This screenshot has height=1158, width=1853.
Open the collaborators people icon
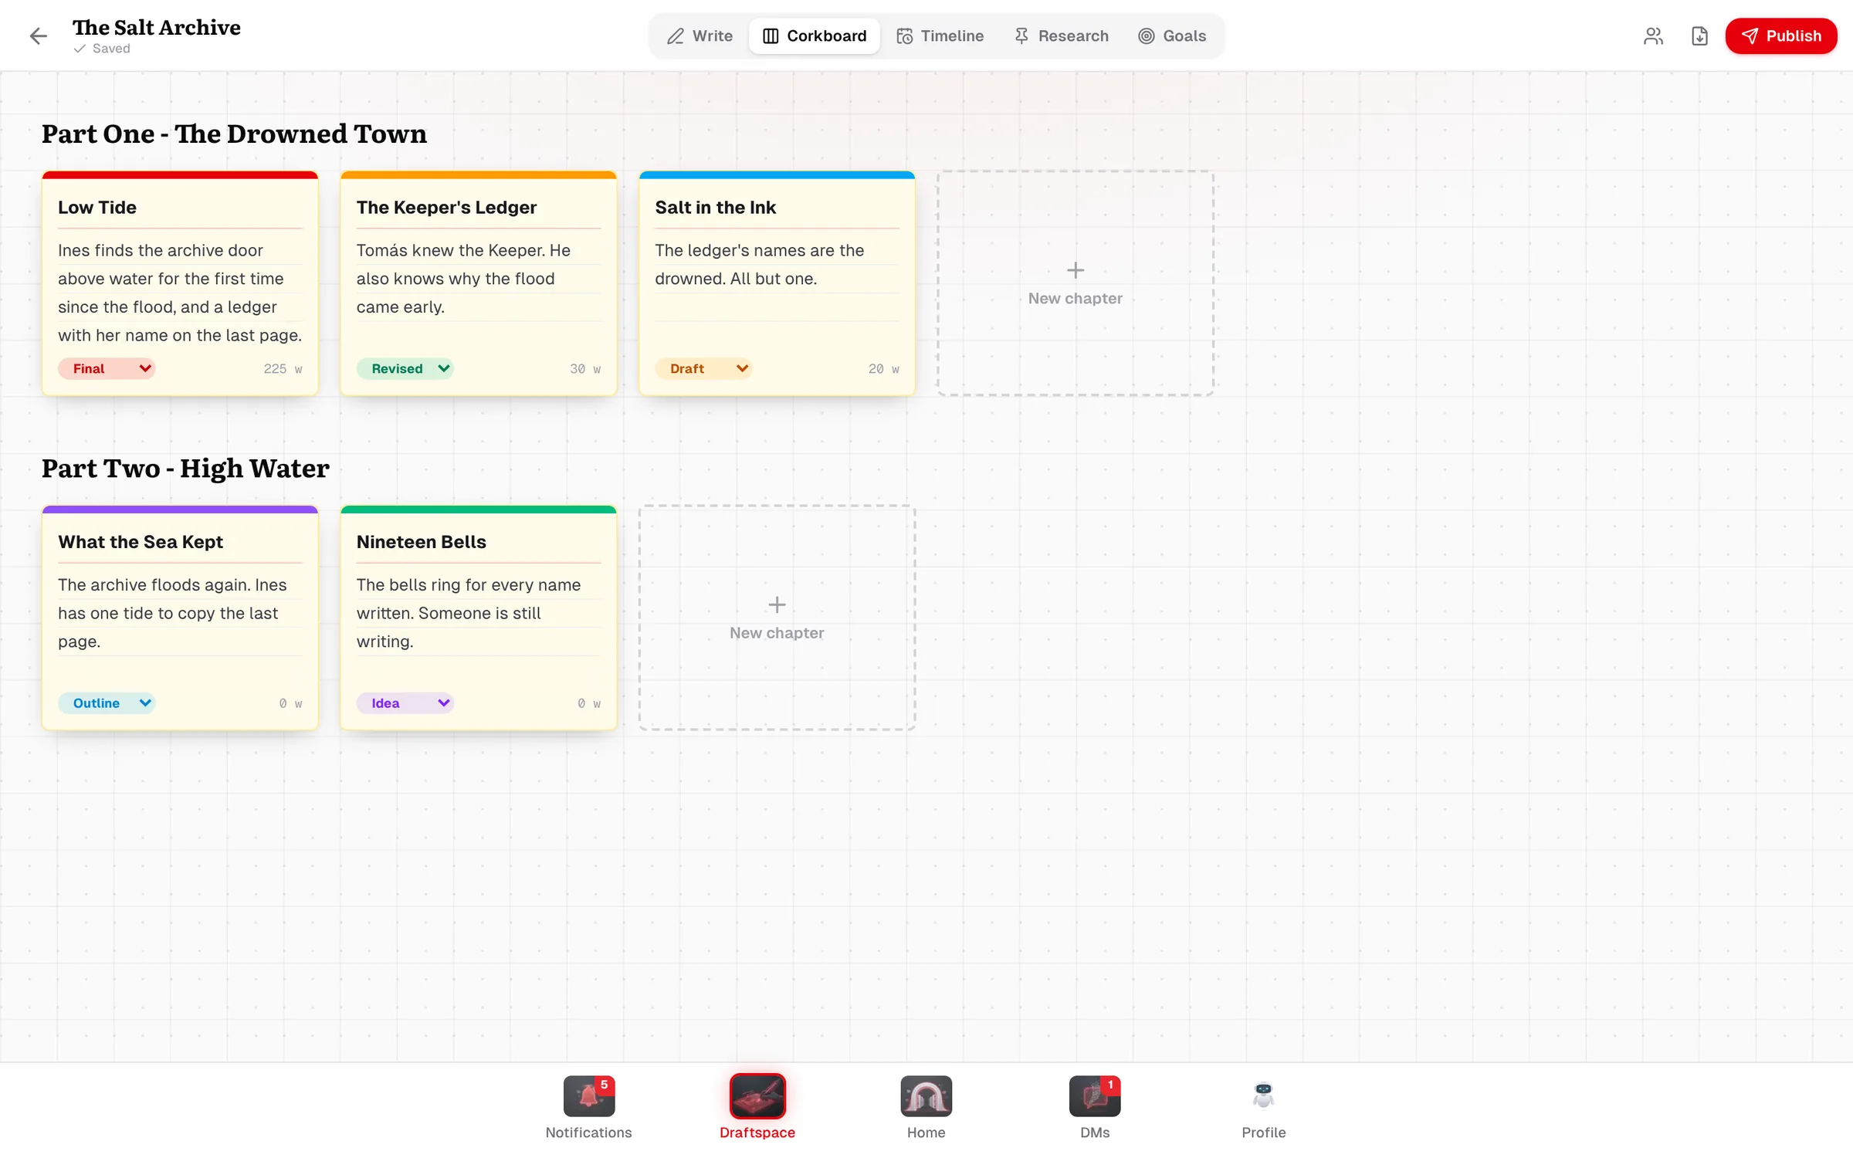pos(1653,36)
